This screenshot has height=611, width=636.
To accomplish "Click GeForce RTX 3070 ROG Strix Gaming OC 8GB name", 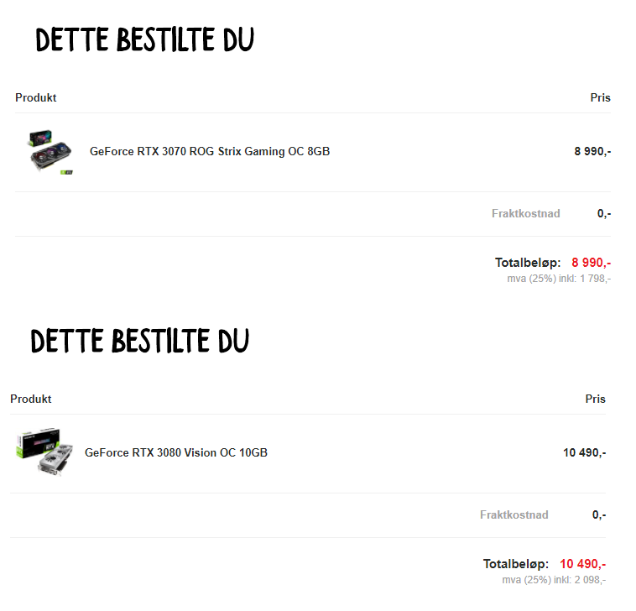I will 210,151.
